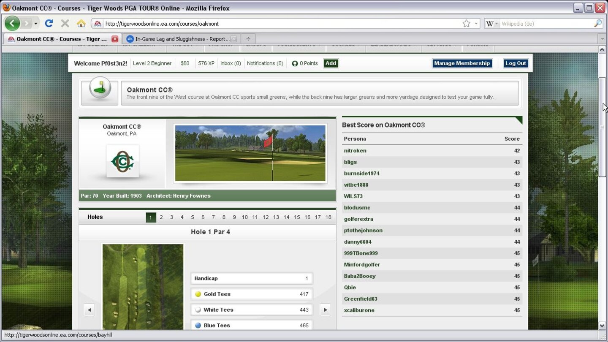The width and height of the screenshot is (608, 342).
Task: Open persona Greenfield63 in best scores
Action: [x=361, y=299]
